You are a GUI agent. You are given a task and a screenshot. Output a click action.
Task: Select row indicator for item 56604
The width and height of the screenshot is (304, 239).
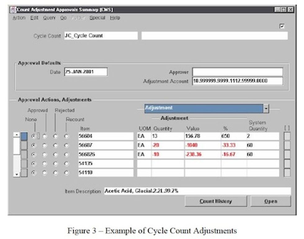tap(24, 136)
